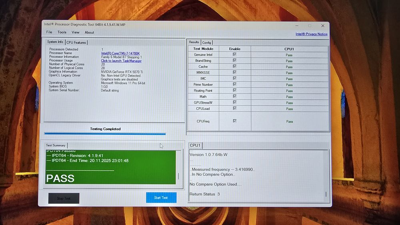Click the IPDT64 End Time line
The image size is (400, 225).
pyautogui.click(x=88, y=161)
